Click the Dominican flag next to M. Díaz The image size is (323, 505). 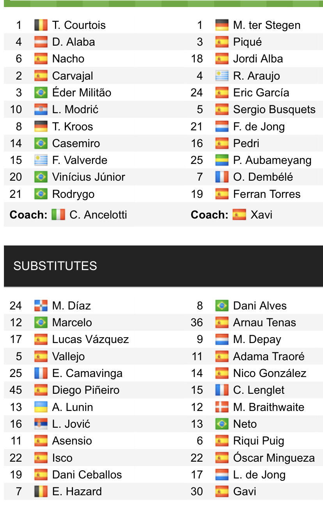point(41,306)
